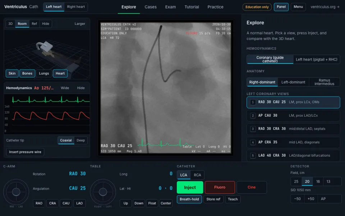Open the Exam tab
This screenshot has height=216, width=345.
point(170,7)
